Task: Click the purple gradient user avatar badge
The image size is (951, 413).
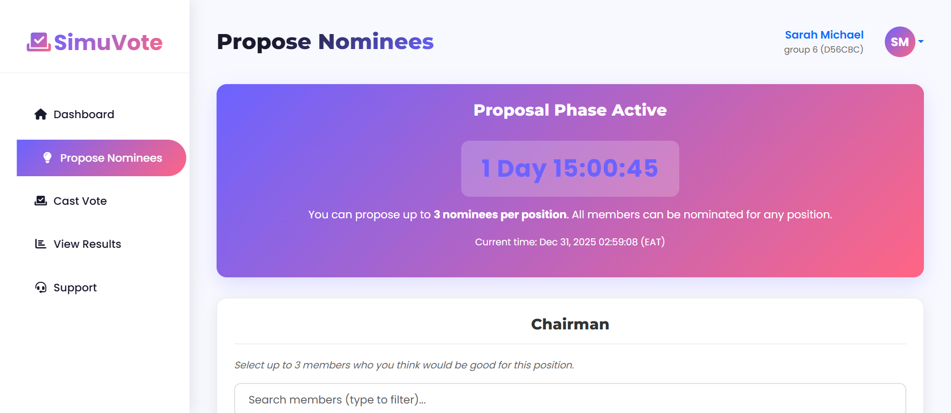Action: coord(899,42)
